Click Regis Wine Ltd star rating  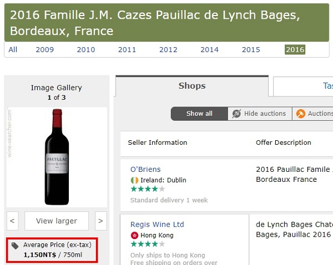(x=148, y=244)
